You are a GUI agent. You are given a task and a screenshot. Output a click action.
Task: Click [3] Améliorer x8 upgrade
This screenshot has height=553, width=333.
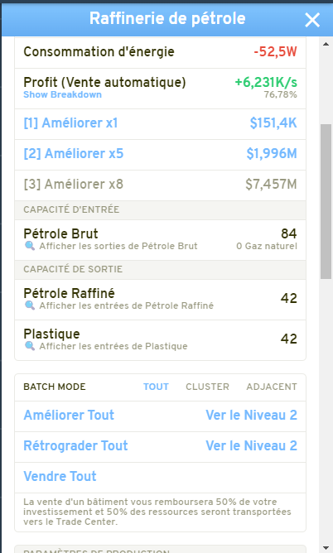[160, 185]
